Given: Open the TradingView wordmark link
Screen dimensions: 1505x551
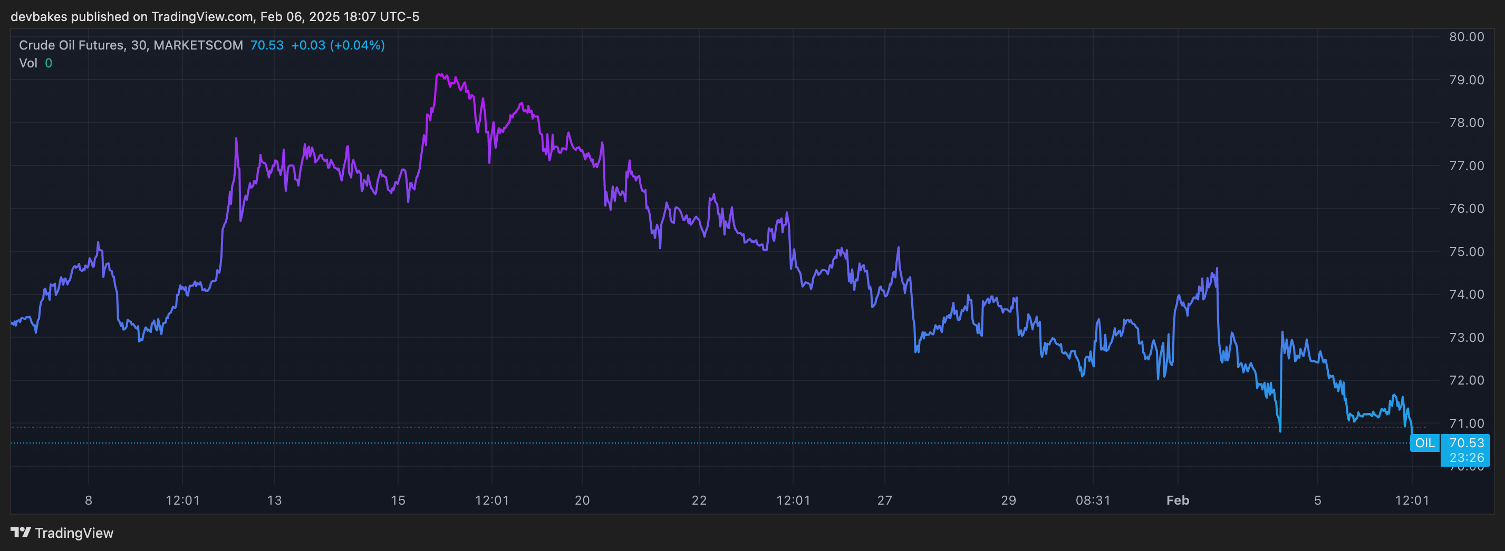Looking at the screenshot, I should coord(74,533).
